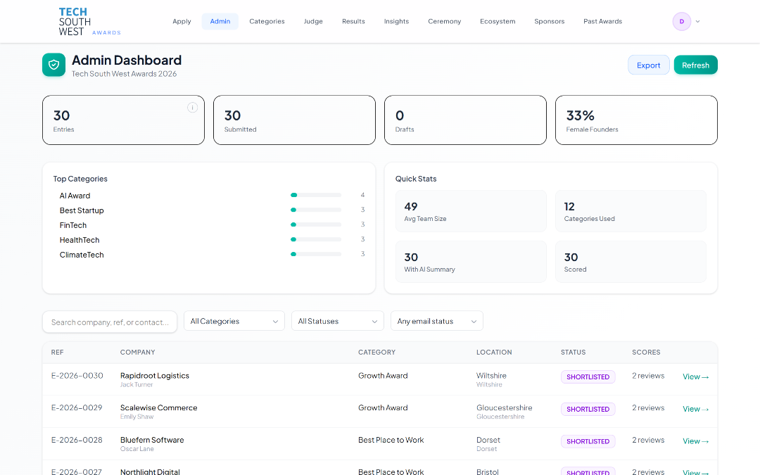Click the HealthTech progress bar
Viewport: 760px width, 475px height.
(x=316, y=239)
